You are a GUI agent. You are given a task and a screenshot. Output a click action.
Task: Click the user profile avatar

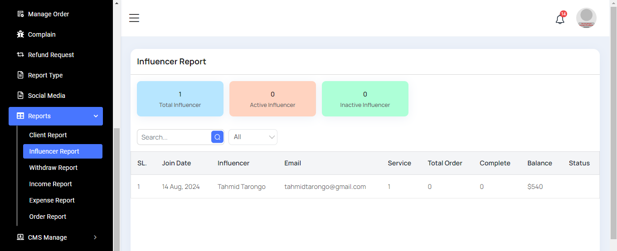coord(586,18)
